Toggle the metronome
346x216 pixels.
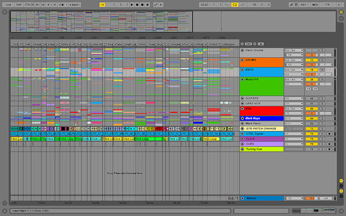(62, 5)
